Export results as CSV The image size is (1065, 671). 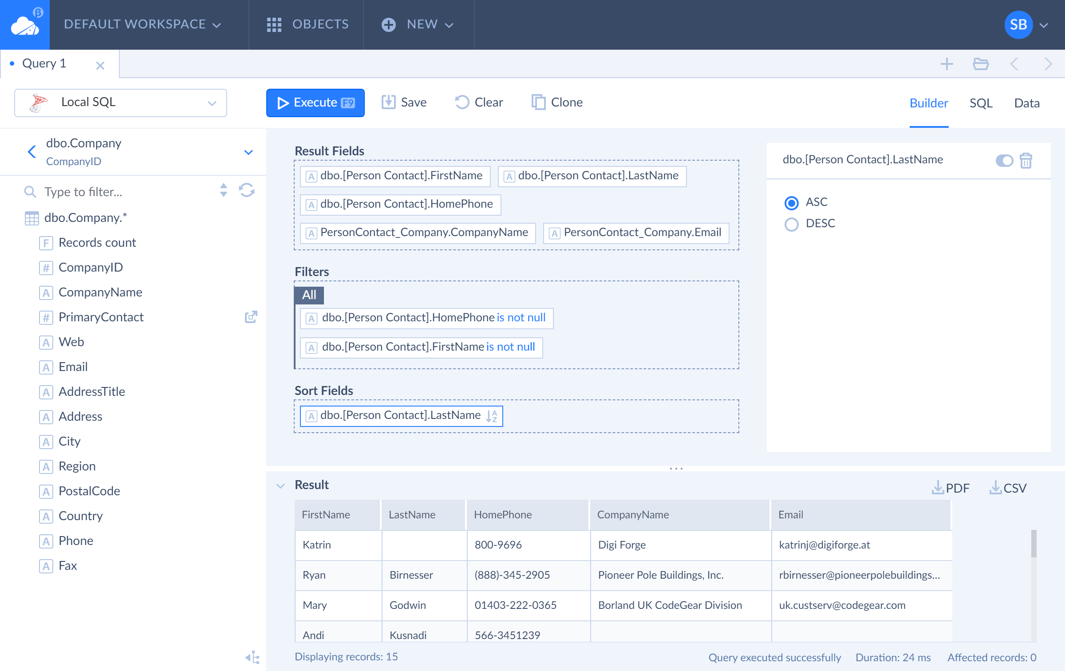click(x=1008, y=487)
